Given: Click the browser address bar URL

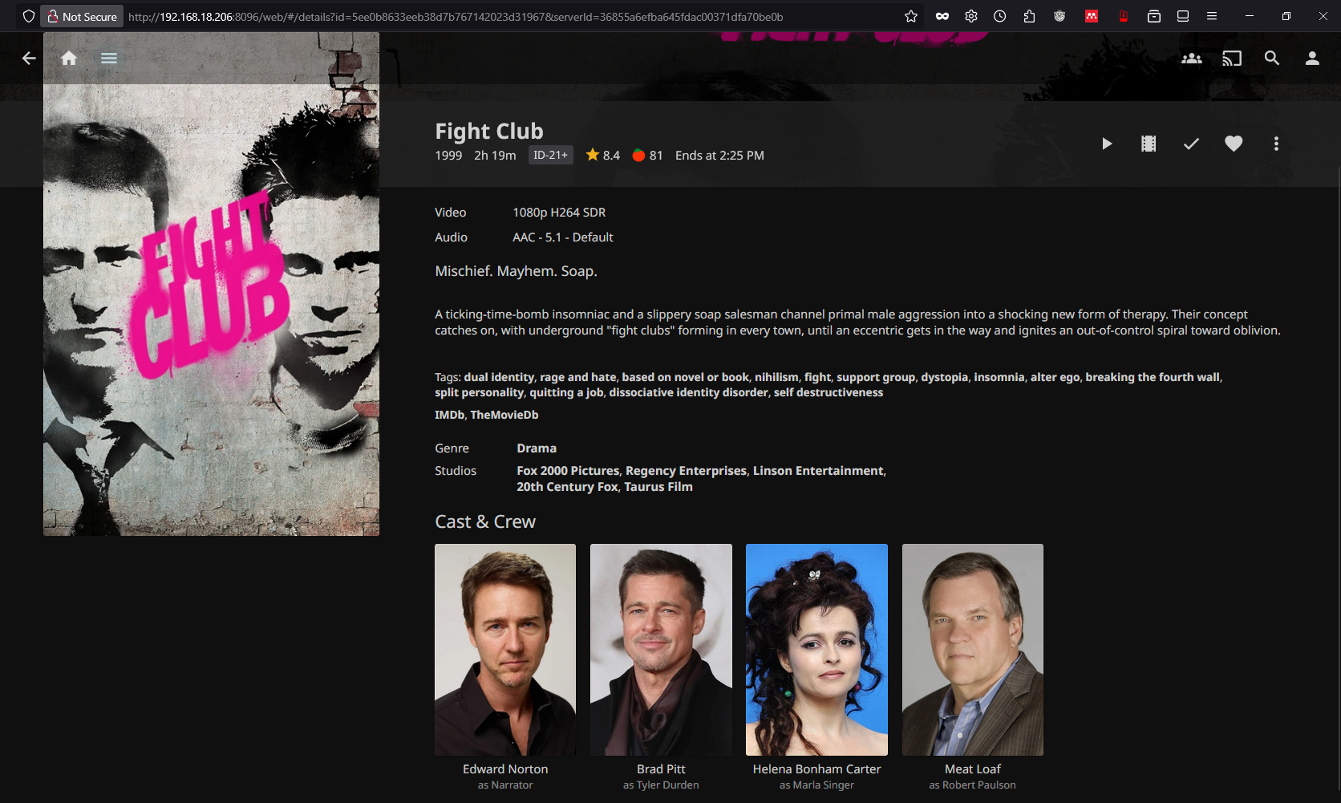Looking at the screenshot, I should coord(456,17).
